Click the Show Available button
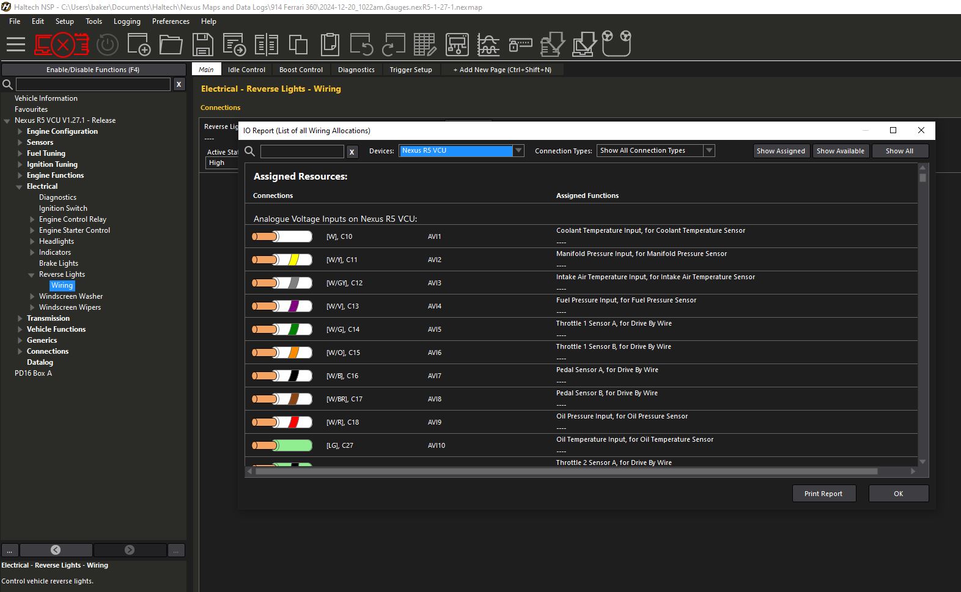Screen dimensions: 961x592 pyautogui.click(x=840, y=151)
